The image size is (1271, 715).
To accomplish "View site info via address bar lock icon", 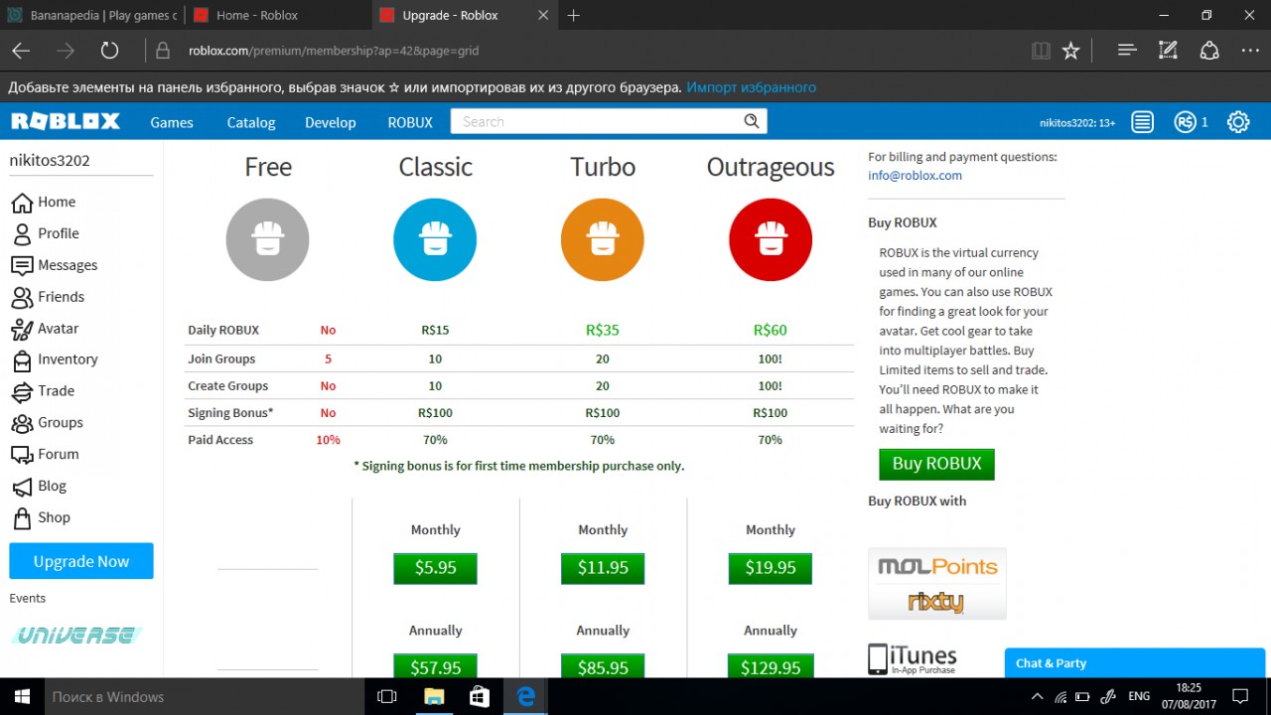I will pyautogui.click(x=164, y=51).
